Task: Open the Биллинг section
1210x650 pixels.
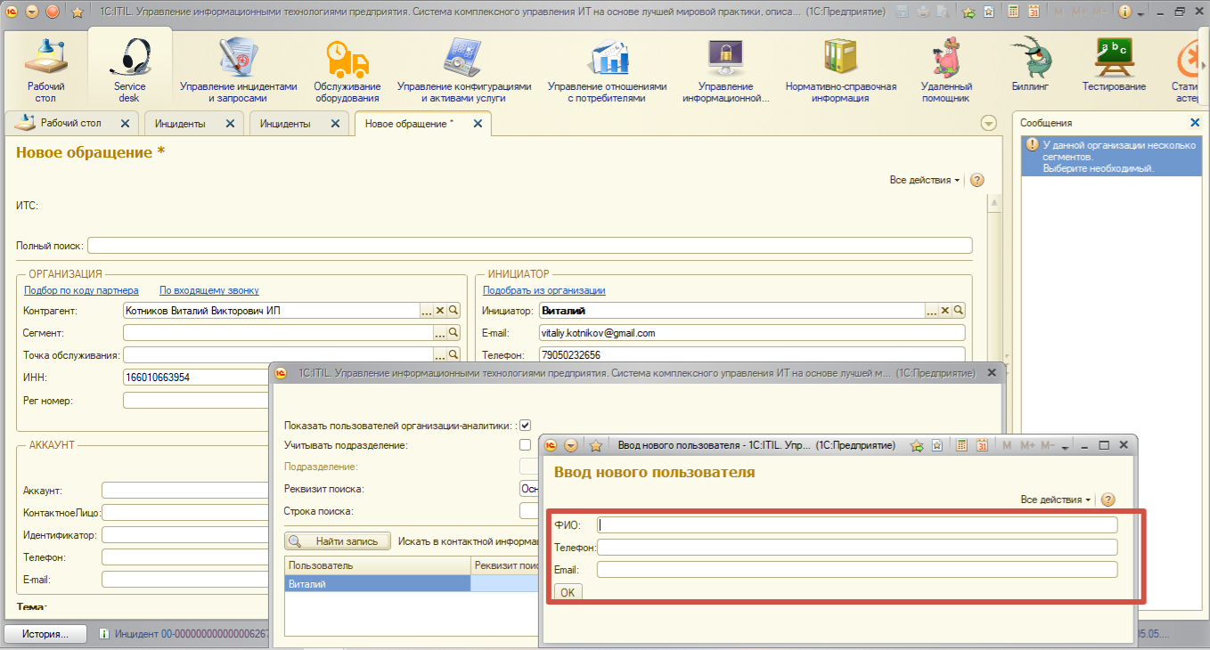Action: [x=1030, y=66]
